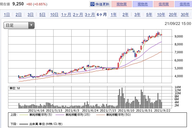Click the 単純移動平均(25) legend label
Image resolution: width=192 pixels, height=128 pixels.
coord(78,115)
